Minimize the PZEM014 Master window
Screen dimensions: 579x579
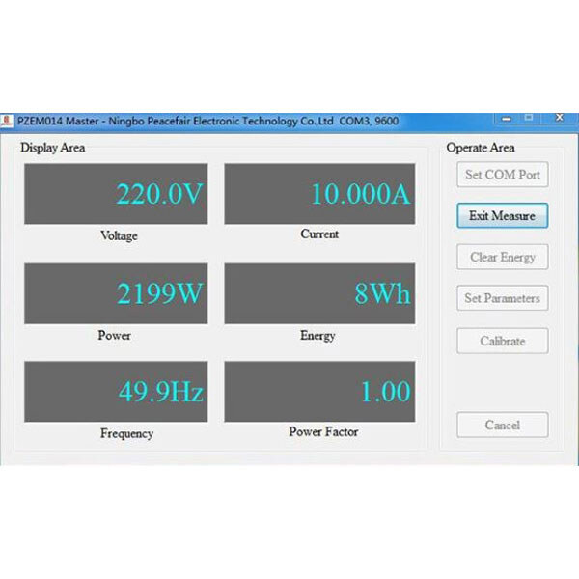(507, 119)
